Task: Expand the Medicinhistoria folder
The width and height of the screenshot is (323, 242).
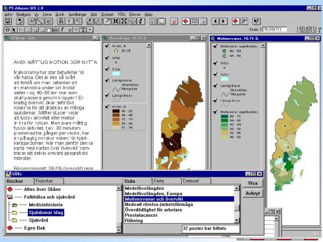Action: pos(15,205)
